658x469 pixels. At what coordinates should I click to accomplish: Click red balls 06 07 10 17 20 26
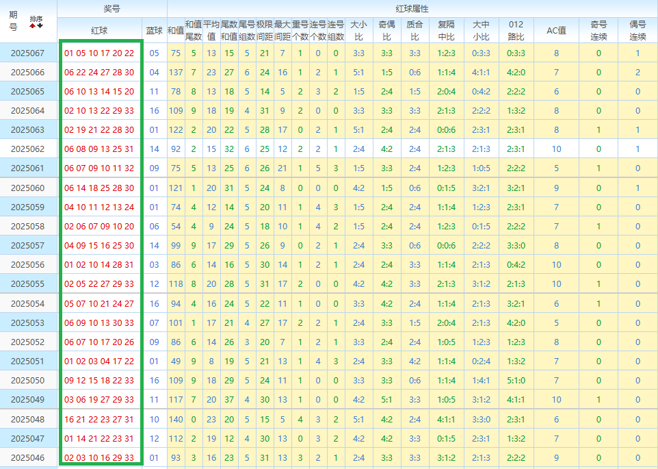click(x=99, y=342)
